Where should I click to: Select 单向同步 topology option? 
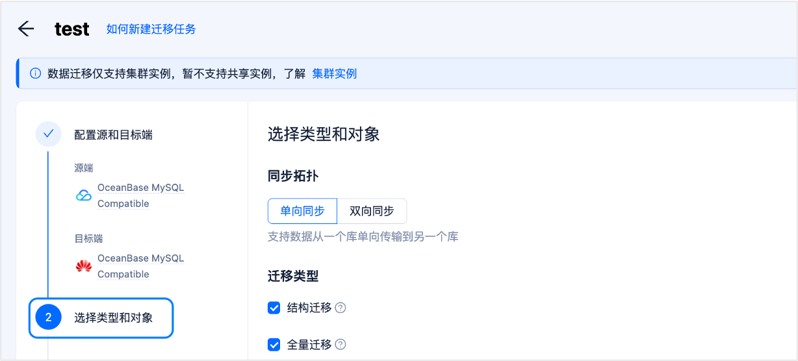(302, 211)
